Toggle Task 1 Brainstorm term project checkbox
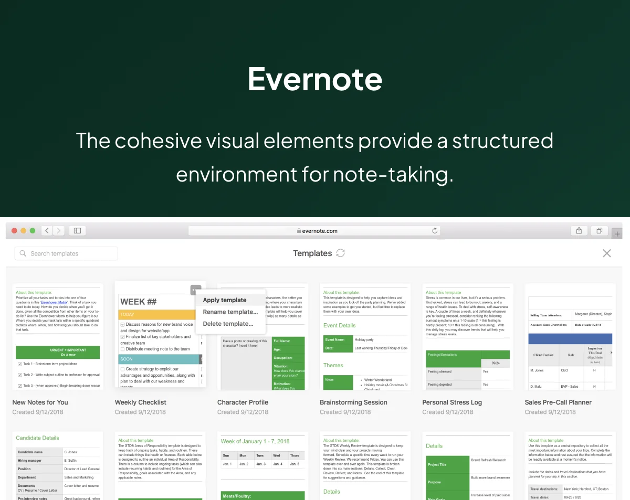This screenshot has width=630, height=500. (19, 364)
